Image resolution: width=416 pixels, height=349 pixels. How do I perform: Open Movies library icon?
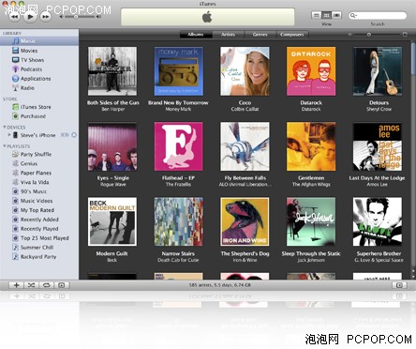click(16, 51)
